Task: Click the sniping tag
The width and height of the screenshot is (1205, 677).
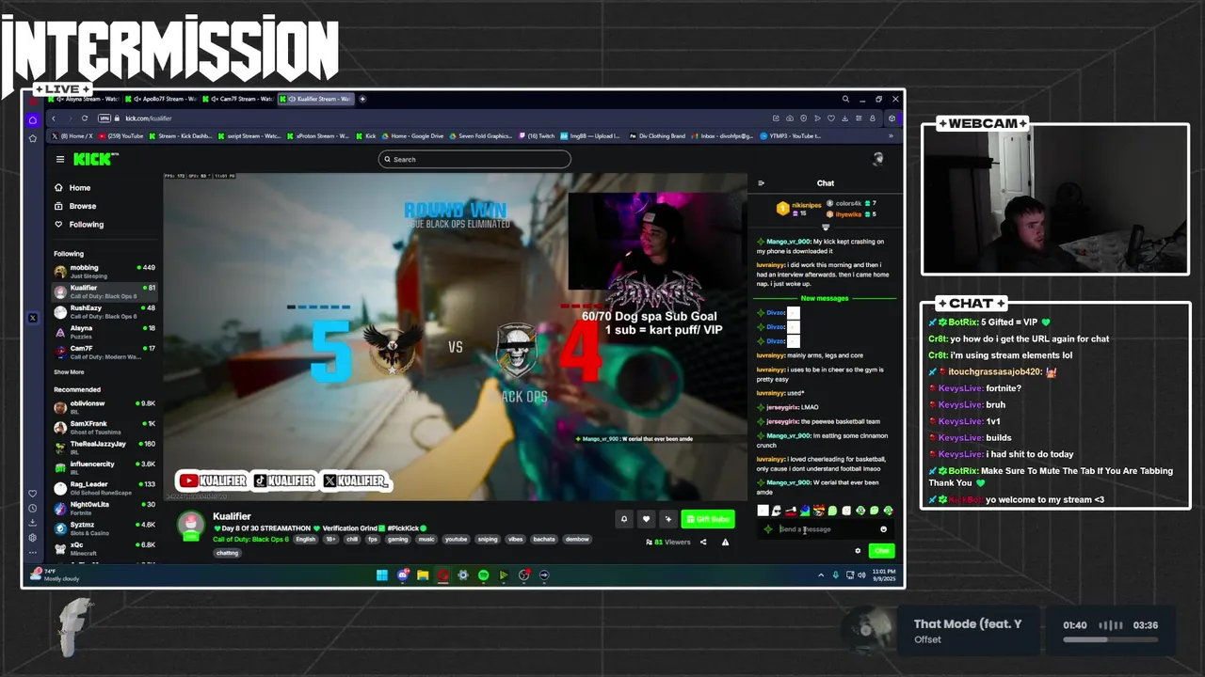Action: click(488, 540)
